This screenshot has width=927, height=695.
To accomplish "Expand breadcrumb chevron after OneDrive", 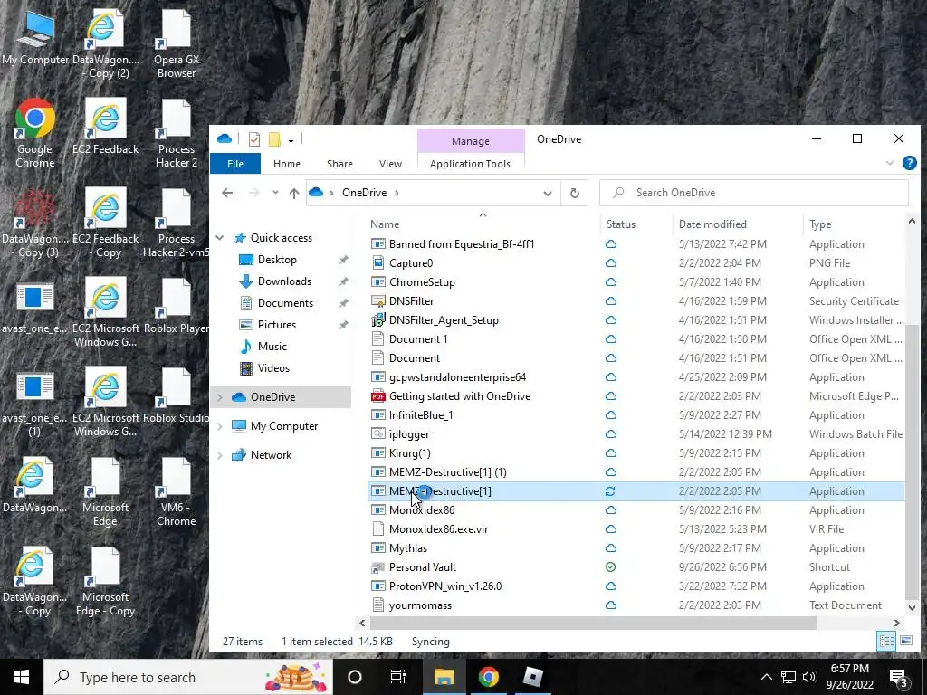I will pos(397,193).
